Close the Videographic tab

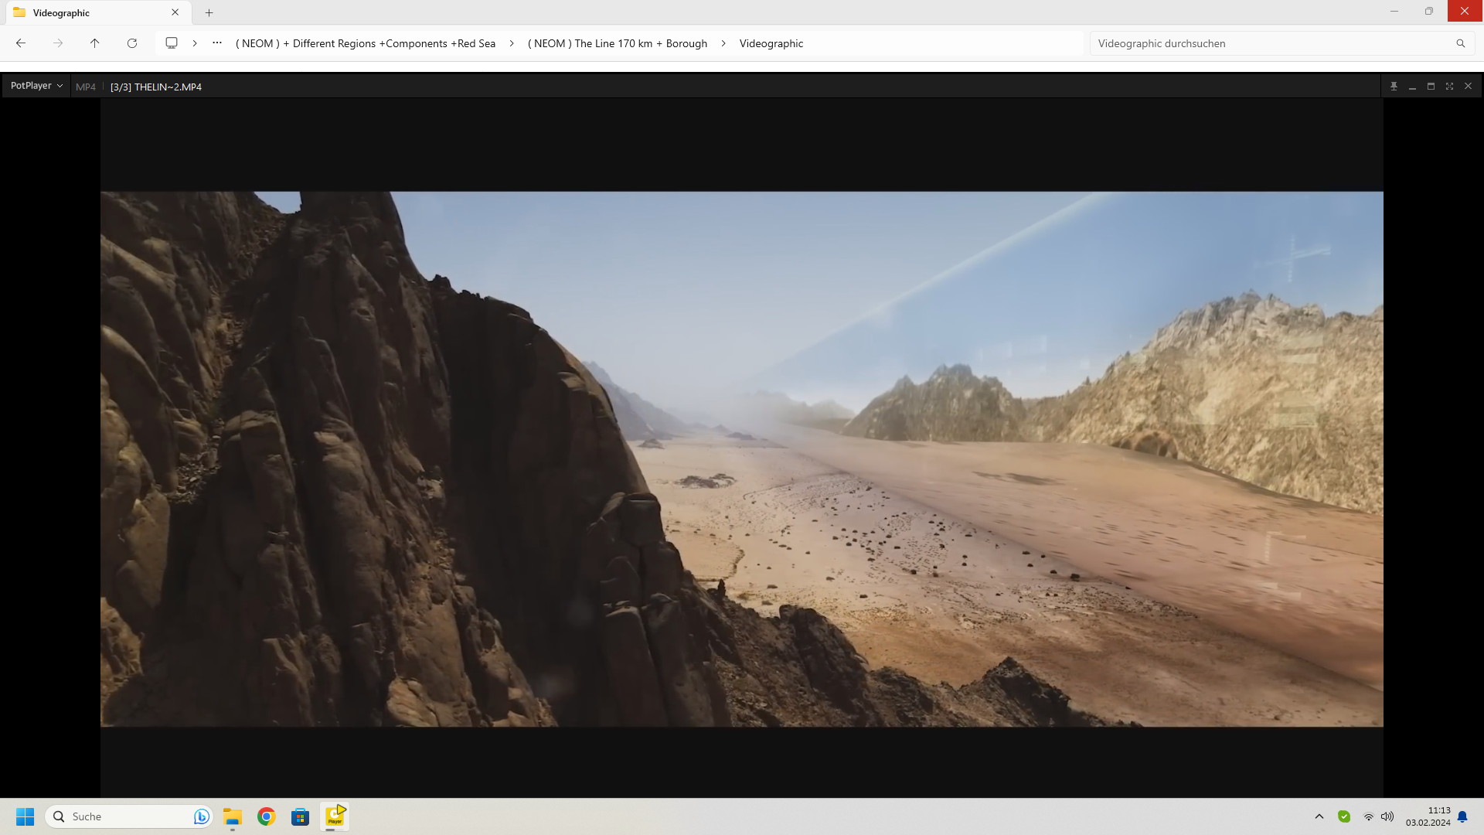coord(175,12)
